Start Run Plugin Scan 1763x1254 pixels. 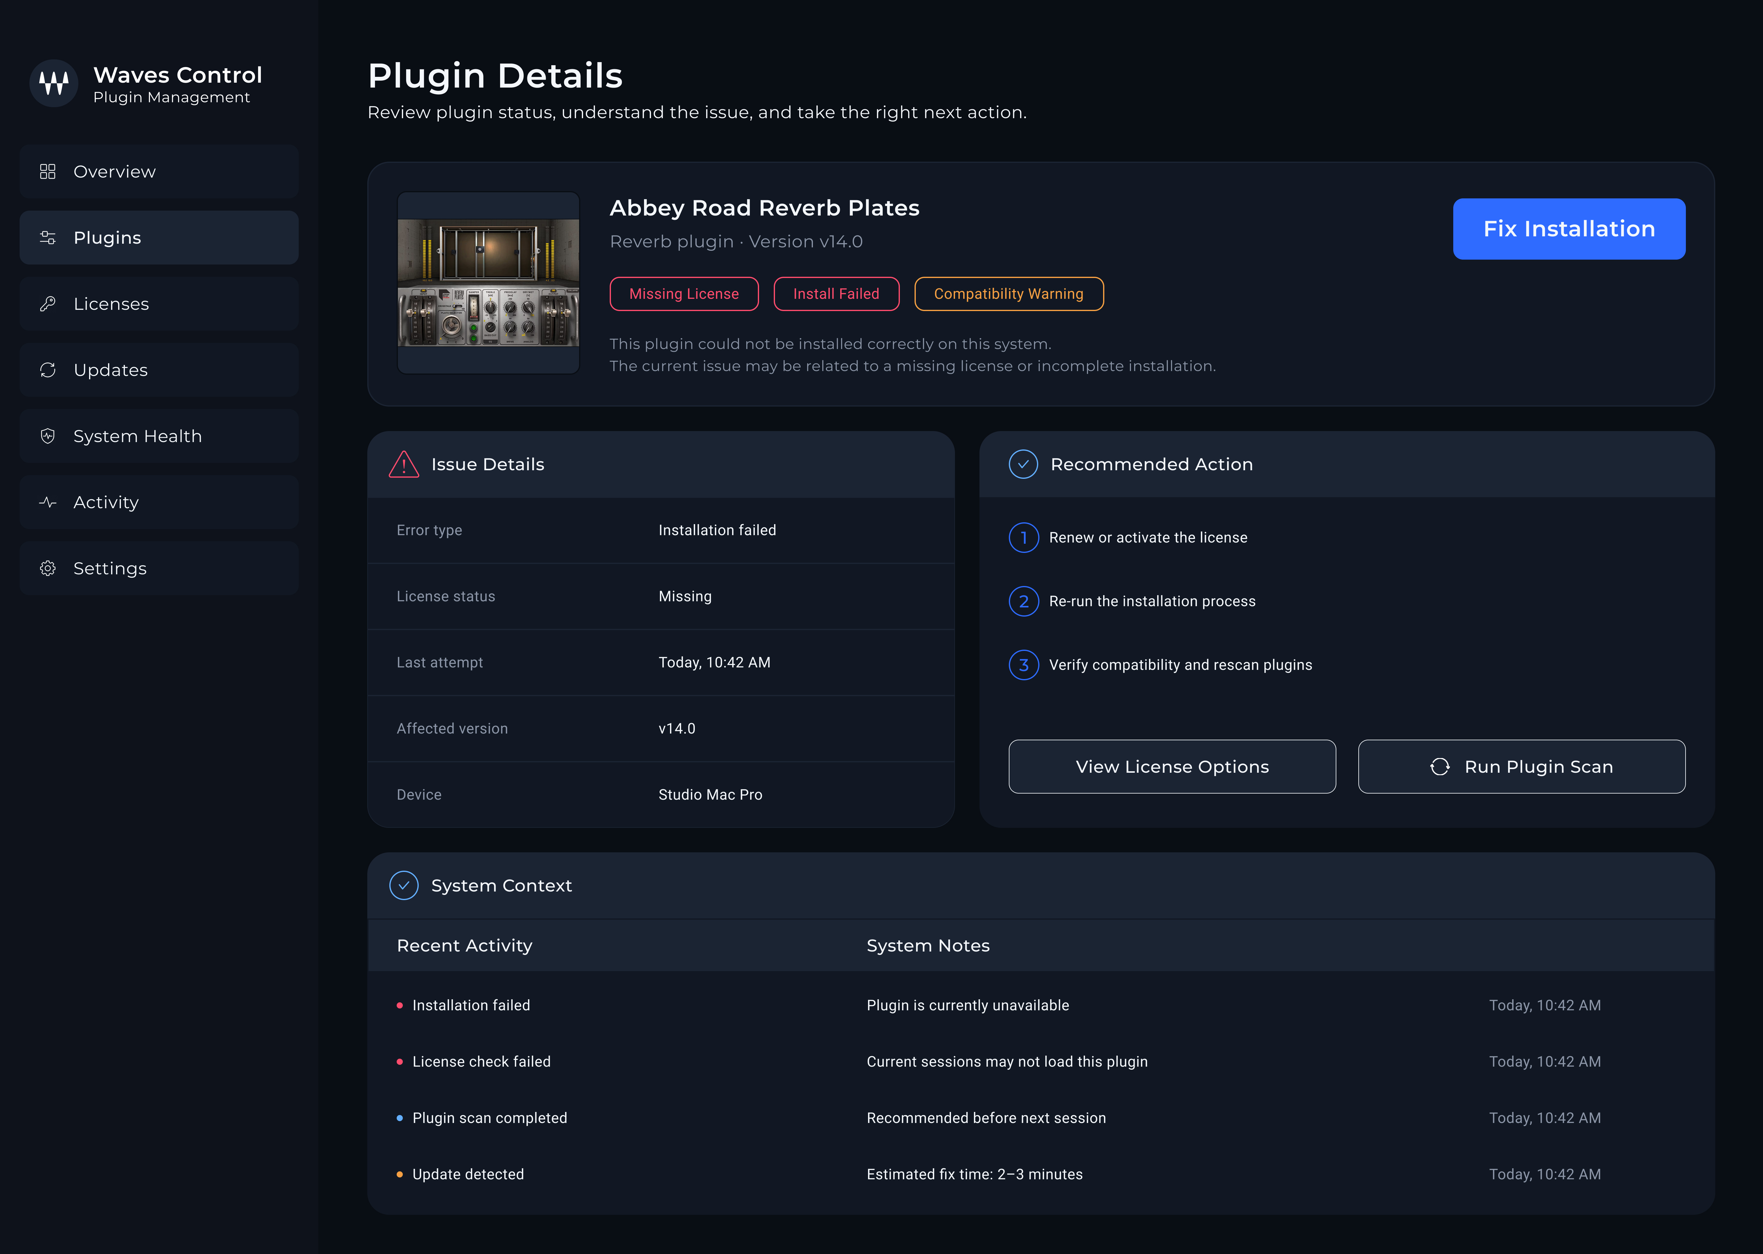tap(1522, 767)
